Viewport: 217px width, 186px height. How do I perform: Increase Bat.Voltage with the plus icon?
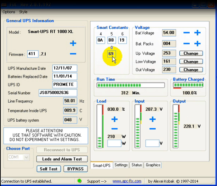(197, 33)
